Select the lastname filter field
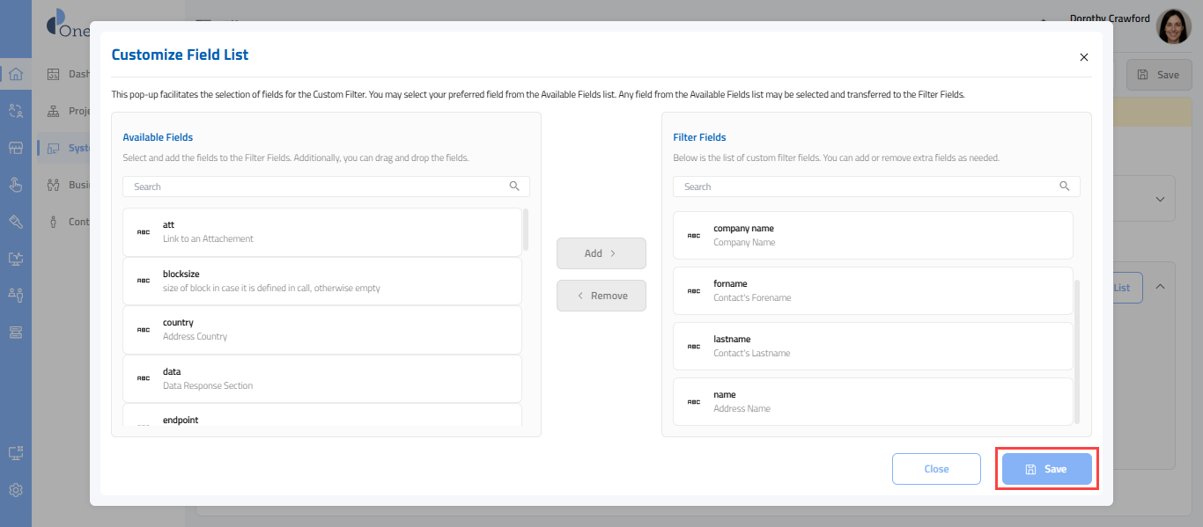 [x=872, y=346]
